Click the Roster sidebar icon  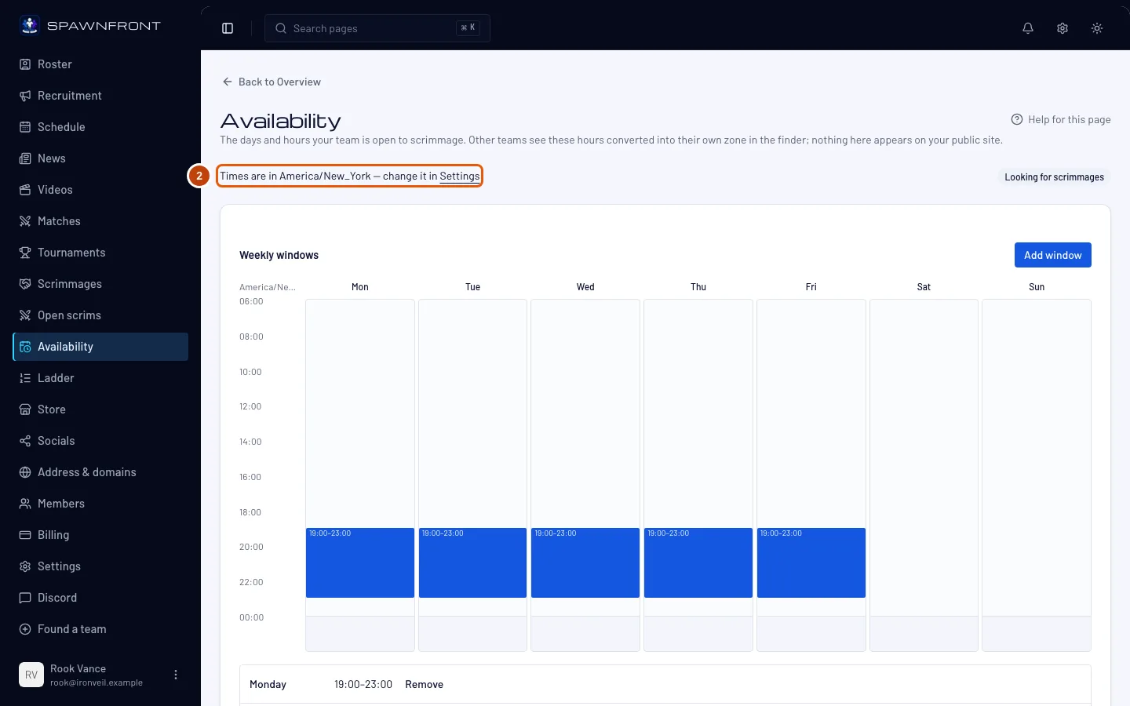tap(25, 64)
